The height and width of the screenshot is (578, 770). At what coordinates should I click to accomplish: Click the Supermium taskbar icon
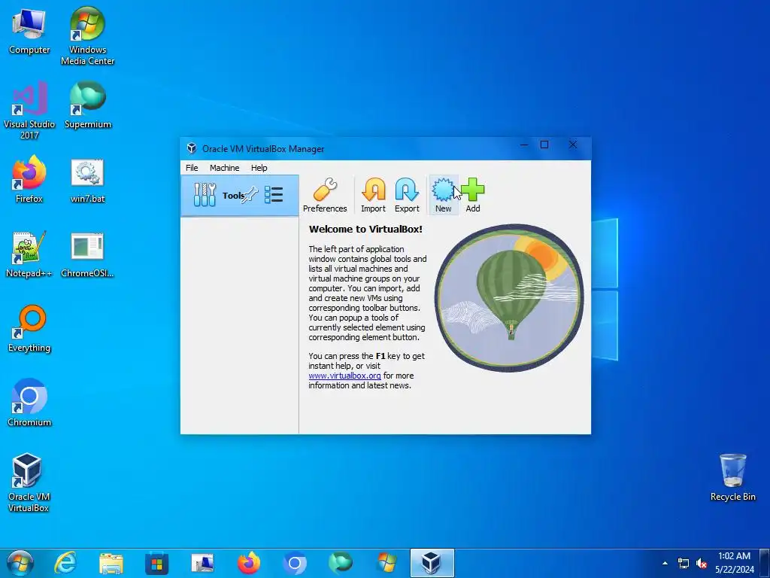coord(341,563)
